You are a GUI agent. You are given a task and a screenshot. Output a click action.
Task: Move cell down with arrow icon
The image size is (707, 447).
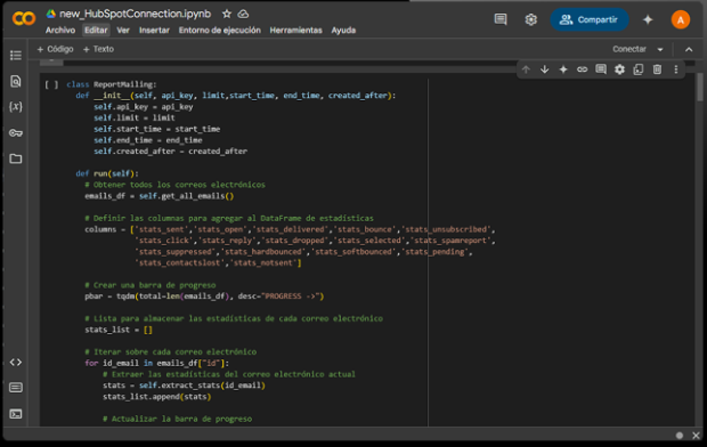(544, 69)
